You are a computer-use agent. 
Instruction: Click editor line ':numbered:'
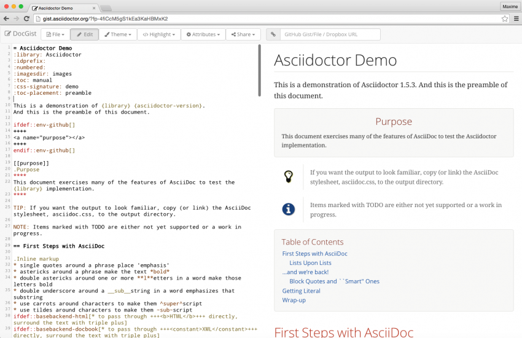[x=29, y=68]
